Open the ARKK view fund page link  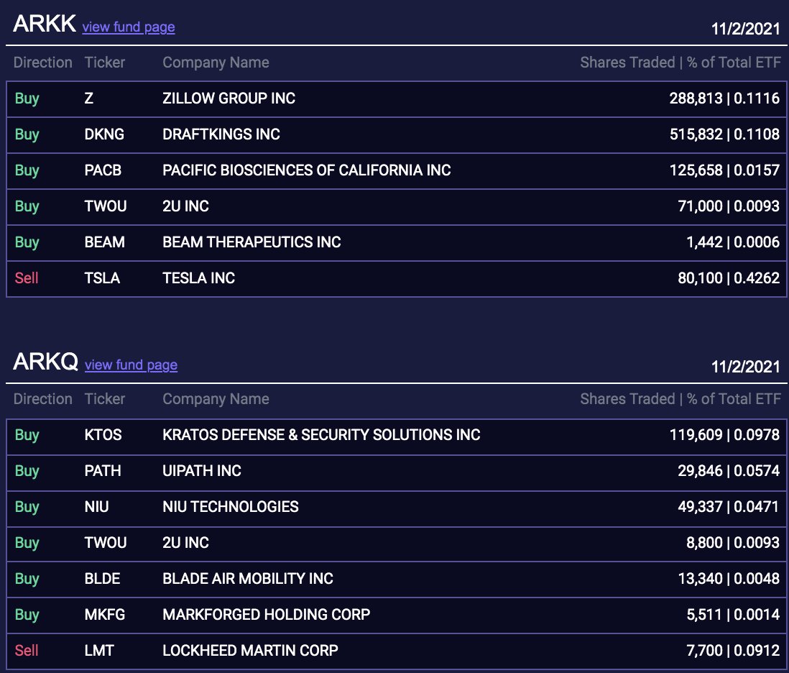click(129, 27)
